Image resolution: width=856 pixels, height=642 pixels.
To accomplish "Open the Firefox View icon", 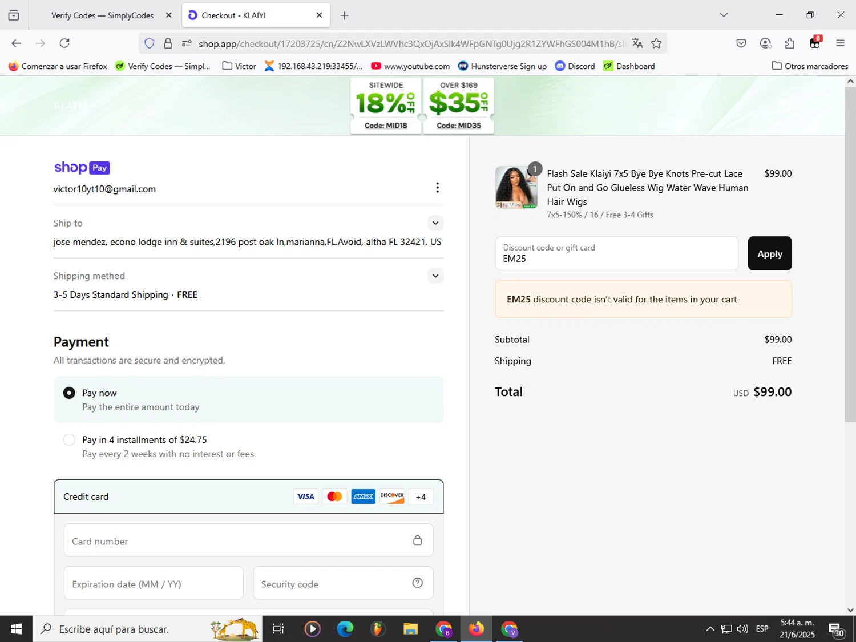I will (14, 15).
